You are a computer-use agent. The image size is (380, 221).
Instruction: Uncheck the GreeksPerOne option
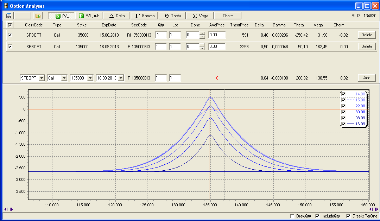click(349, 216)
